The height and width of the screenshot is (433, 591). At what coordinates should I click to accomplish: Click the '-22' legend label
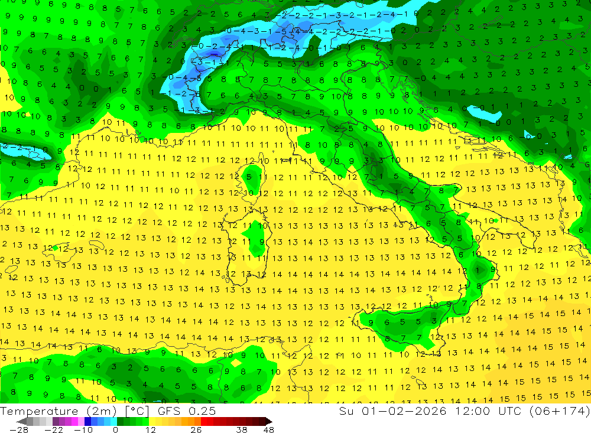pos(54,429)
